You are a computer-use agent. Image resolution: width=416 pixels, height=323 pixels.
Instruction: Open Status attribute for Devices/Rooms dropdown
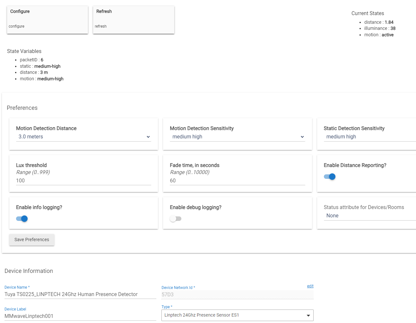point(370,216)
